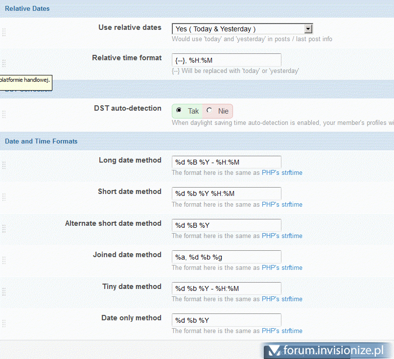Click the Tiny date method input field

tap(226, 288)
